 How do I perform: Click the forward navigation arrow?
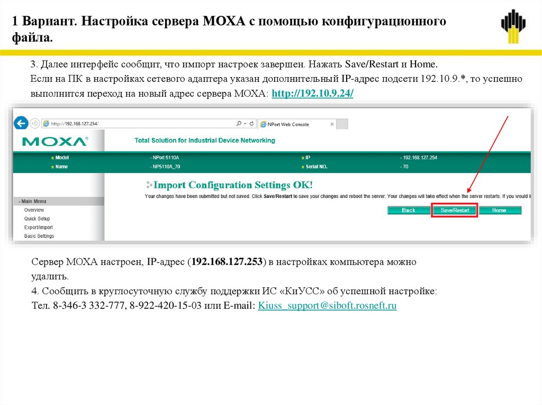pos(34,123)
